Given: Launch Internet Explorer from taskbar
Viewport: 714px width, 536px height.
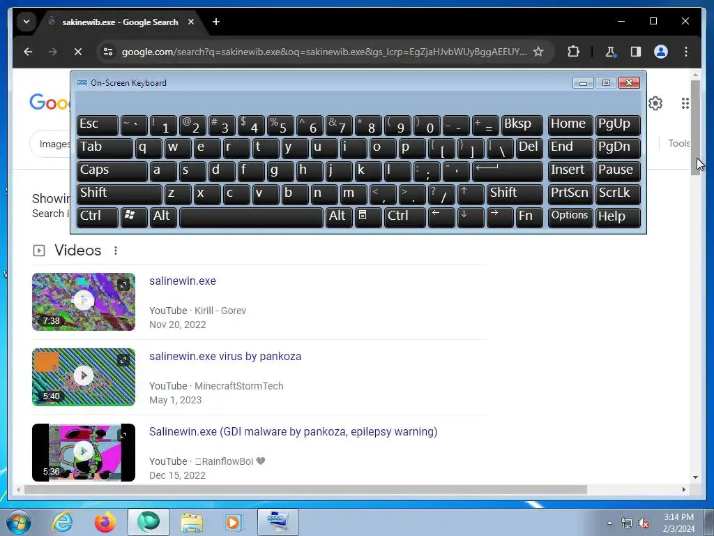Looking at the screenshot, I should (62, 522).
